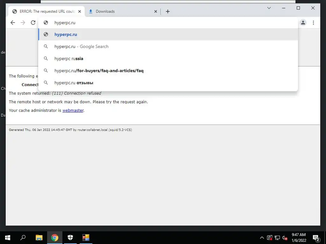The image size is (326, 244).
Task: Open File Explorer from the taskbar
Action: point(39,238)
